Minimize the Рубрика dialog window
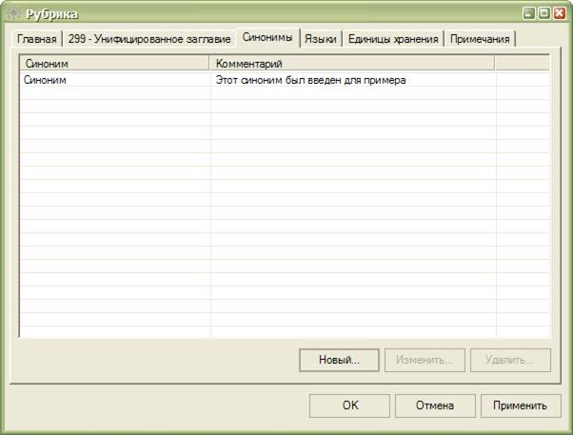Viewport: 573px width, 435px height. (529, 13)
